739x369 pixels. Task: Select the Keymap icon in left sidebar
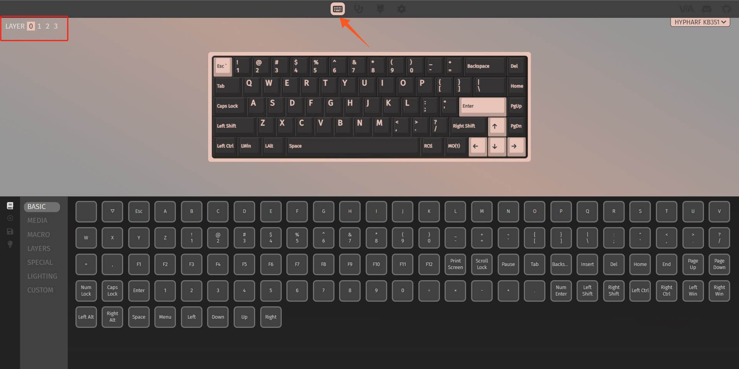coord(10,206)
